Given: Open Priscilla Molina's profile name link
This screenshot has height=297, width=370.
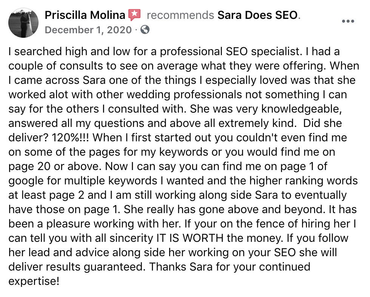Looking at the screenshot, I should [85, 15].
